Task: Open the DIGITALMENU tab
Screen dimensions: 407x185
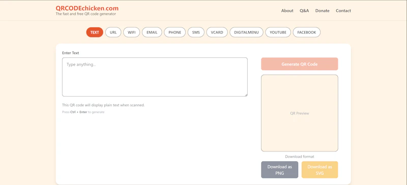Action: (x=246, y=33)
